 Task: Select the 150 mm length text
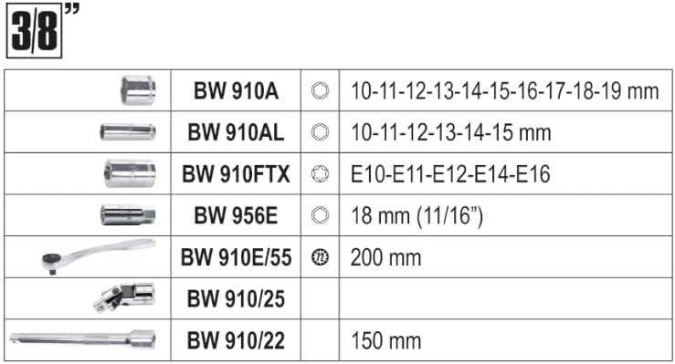point(386,341)
